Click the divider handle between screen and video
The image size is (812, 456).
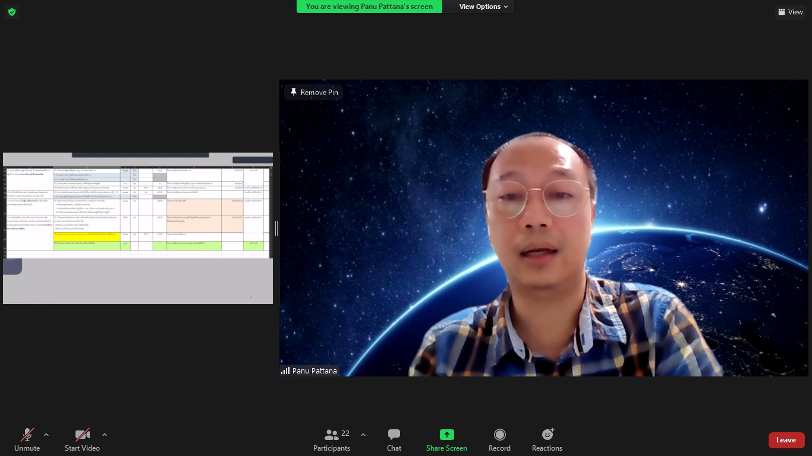pos(276,229)
